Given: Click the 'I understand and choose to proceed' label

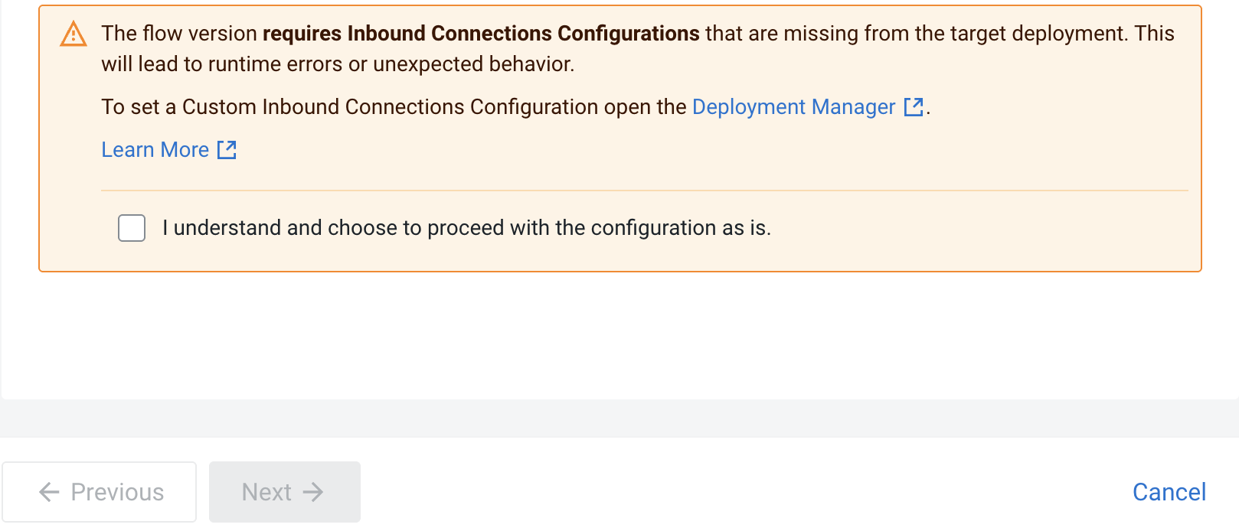Looking at the screenshot, I should tap(466, 228).
